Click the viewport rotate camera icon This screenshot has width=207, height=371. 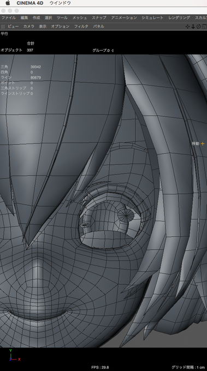[x=198, y=27]
